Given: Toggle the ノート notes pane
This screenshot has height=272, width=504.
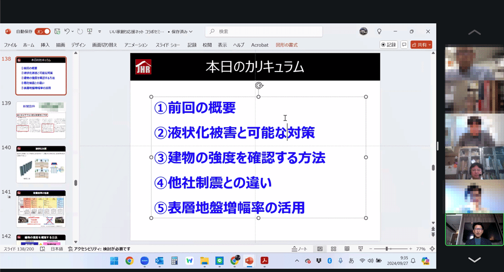Looking at the screenshot, I should [x=300, y=249].
